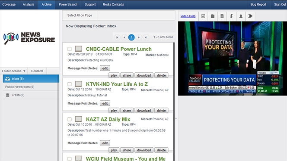Go to previous page of results
Image resolution: width=287 pixels, height=161 pixels.
[124, 37]
